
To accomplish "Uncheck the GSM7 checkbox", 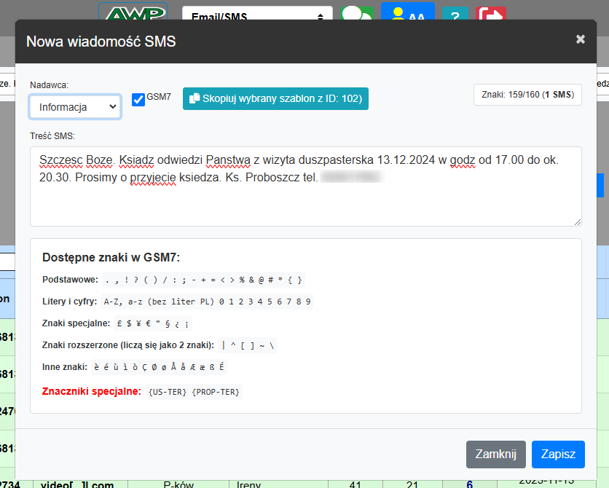I will (138, 100).
